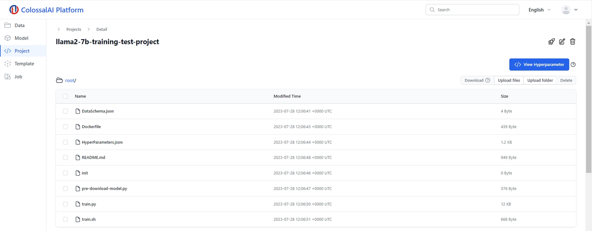This screenshot has width=592, height=231.
Task: Open the Job sidebar item
Action: pos(18,77)
